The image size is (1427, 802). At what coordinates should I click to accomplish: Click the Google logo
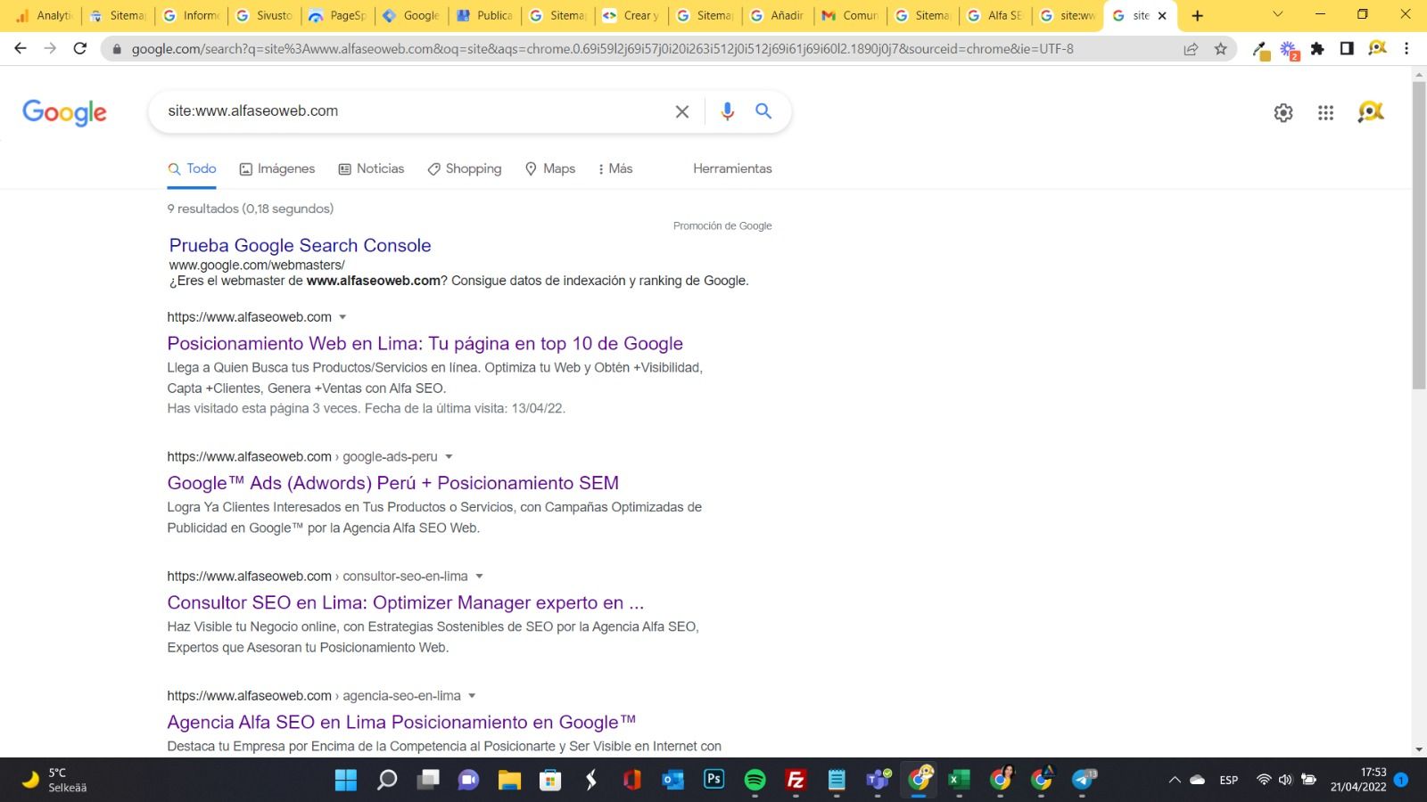tap(64, 113)
